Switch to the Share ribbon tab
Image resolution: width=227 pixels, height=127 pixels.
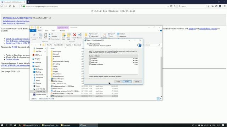(x=46, y=31)
